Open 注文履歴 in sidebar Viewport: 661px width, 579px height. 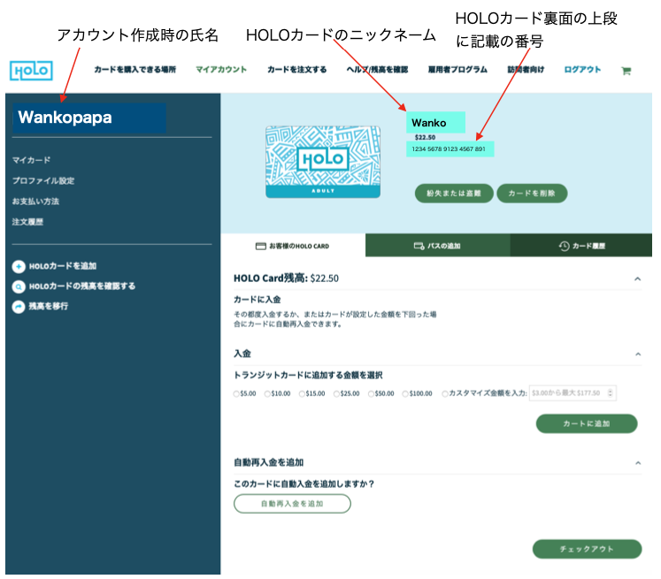pyautogui.click(x=27, y=222)
